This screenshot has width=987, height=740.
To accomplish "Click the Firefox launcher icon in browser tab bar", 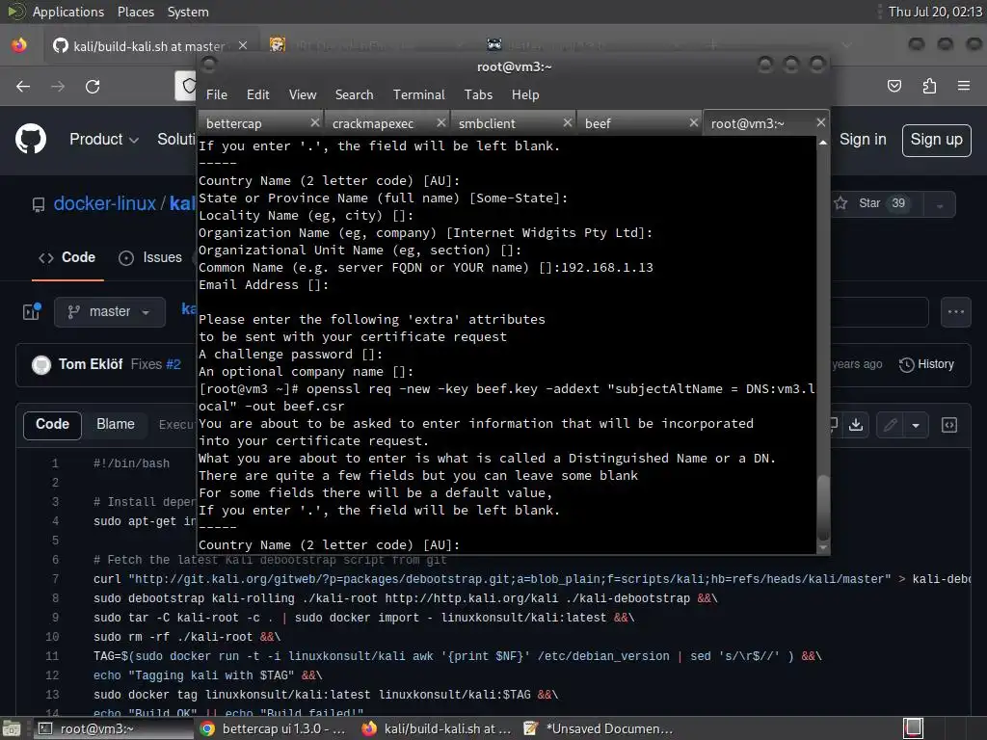I will pyautogui.click(x=19, y=45).
